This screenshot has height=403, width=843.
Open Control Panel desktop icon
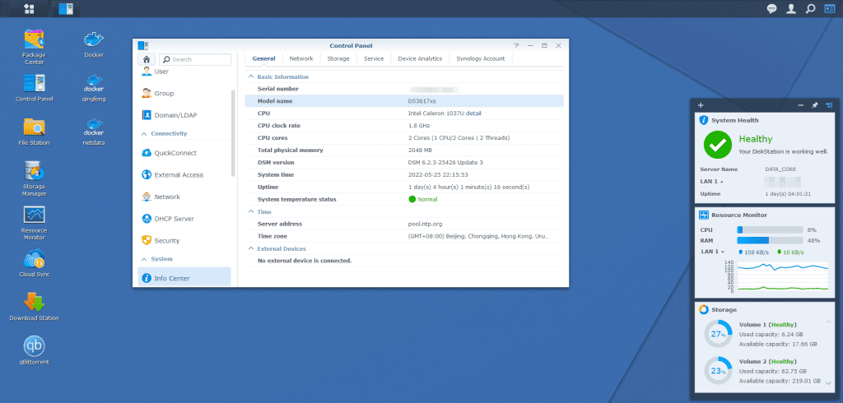[34, 87]
